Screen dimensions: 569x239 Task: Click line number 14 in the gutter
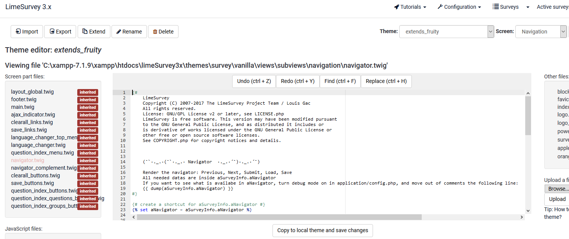pyautogui.click(x=123, y=162)
